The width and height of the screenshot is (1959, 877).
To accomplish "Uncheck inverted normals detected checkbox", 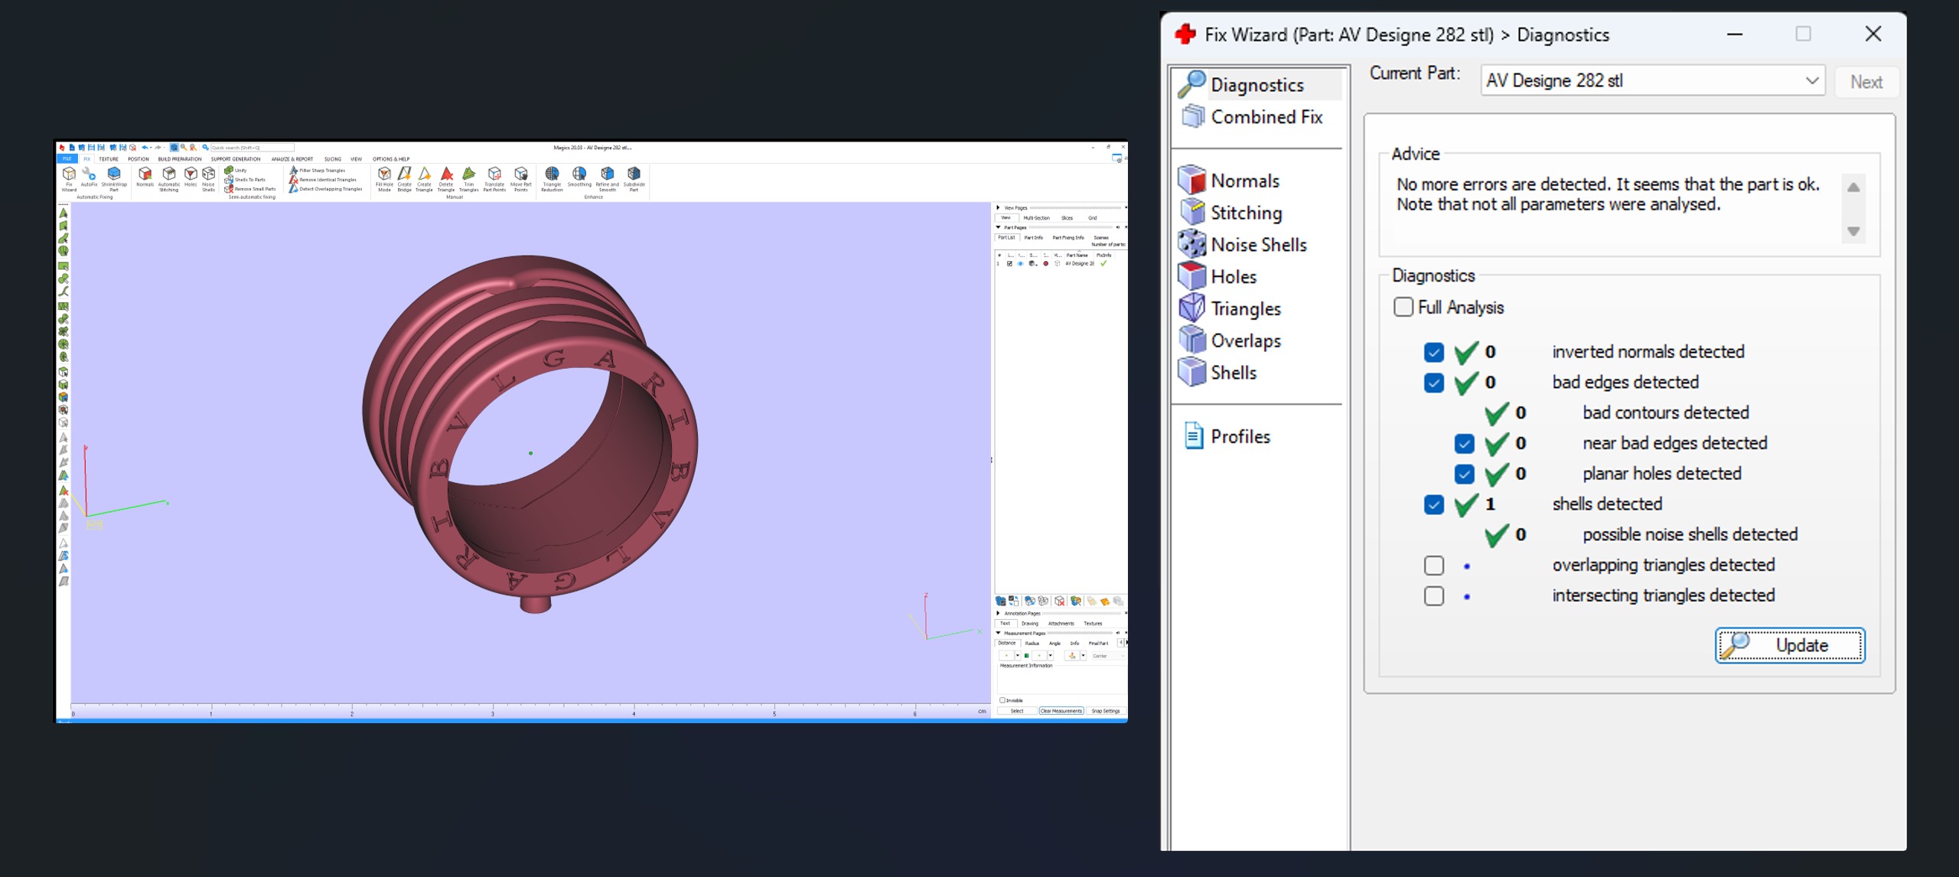I will point(1433,352).
